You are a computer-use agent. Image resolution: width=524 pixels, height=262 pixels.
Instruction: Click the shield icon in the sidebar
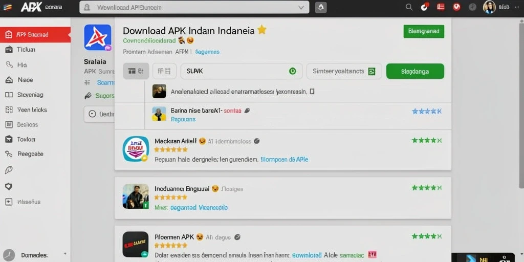(x=9, y=186)
